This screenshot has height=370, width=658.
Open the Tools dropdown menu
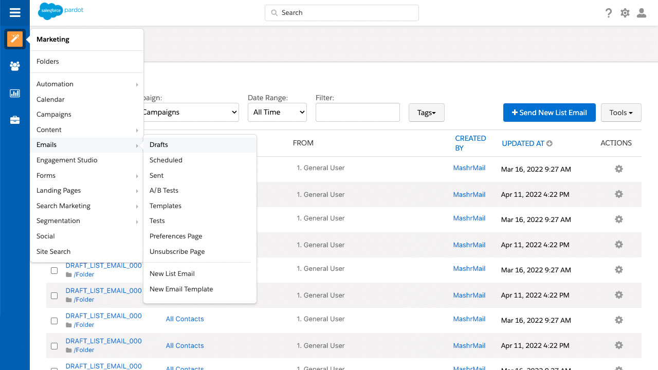(620, 113)
